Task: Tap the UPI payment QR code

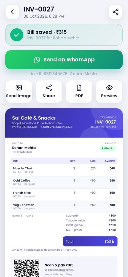Action: (27, 268)
